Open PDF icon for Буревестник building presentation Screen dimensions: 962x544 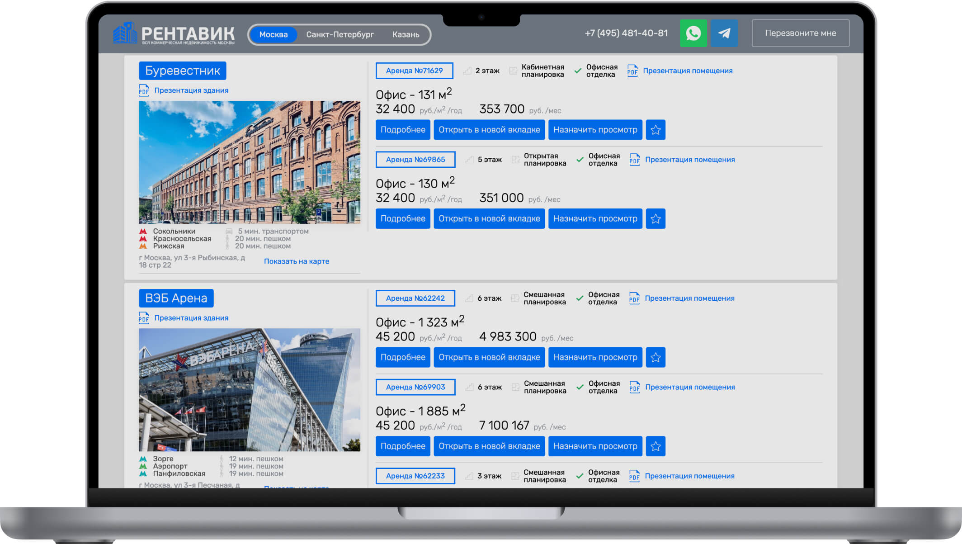point(144,90)
